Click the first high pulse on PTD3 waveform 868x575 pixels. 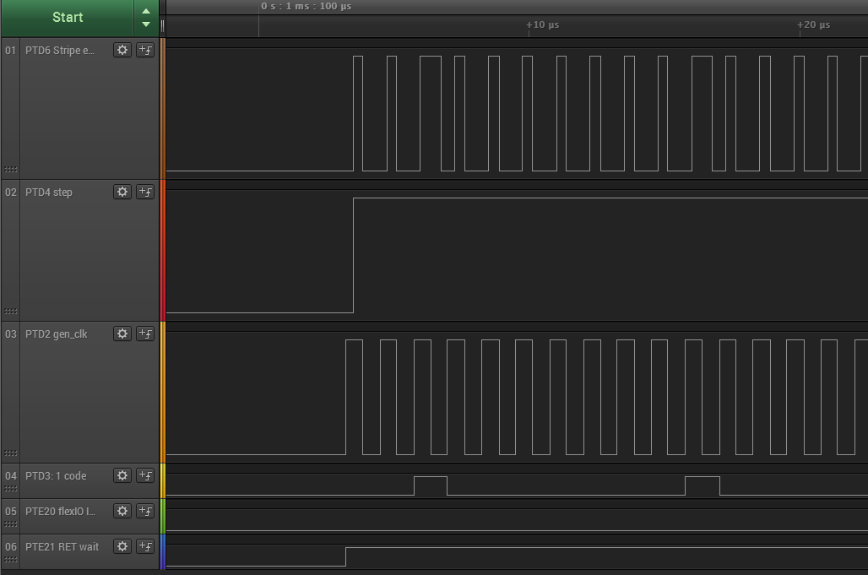431,485
